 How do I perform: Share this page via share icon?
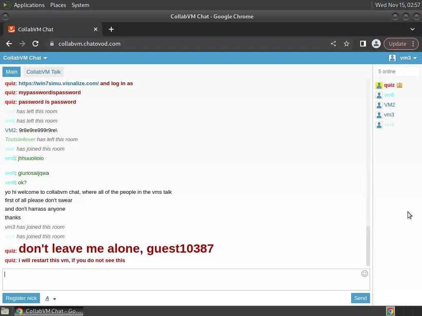point(333,44)
